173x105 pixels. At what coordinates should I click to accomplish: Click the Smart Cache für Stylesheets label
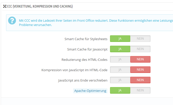tap(86, 39)
